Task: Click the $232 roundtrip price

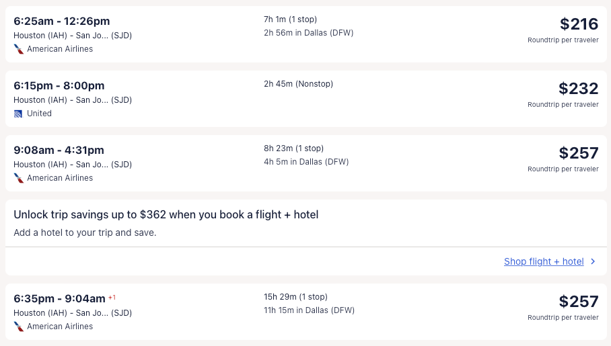Action: pos(578,89)
